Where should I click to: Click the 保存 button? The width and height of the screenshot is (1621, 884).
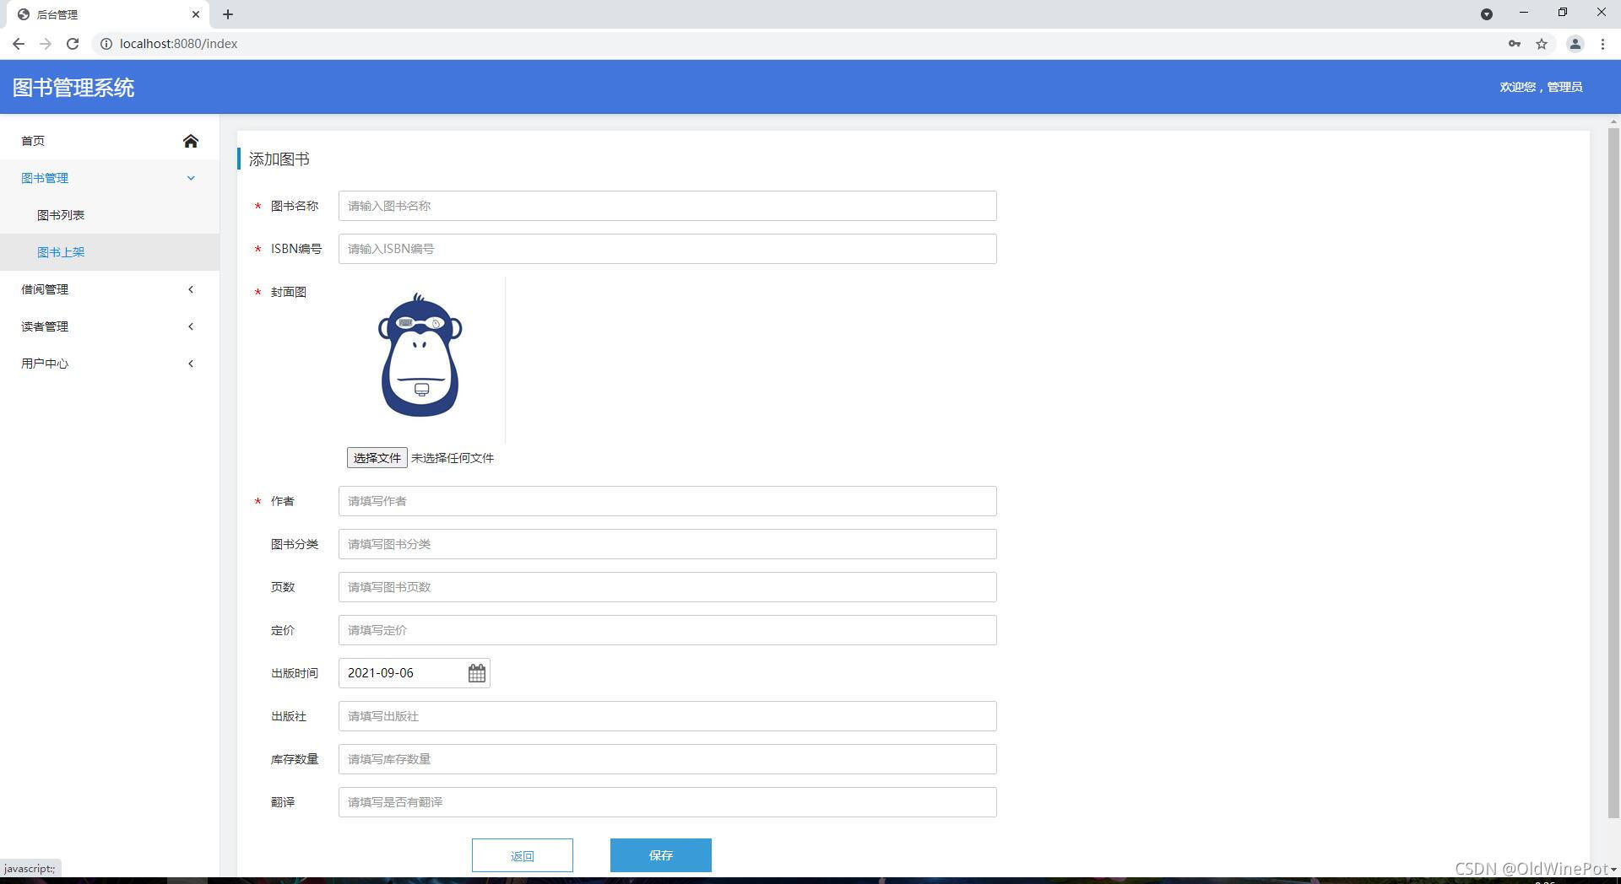point(661,855)
